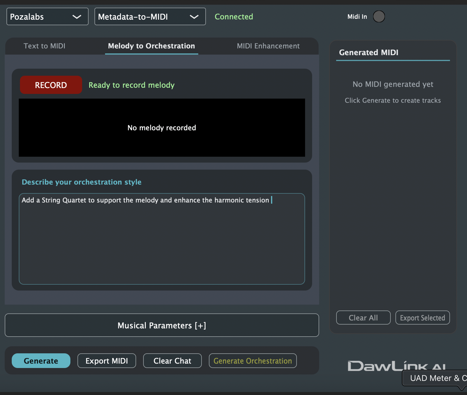Click the DawLink AI logo
The width and height of the screenshot is (467, 395).
click(x=397, y=366)
